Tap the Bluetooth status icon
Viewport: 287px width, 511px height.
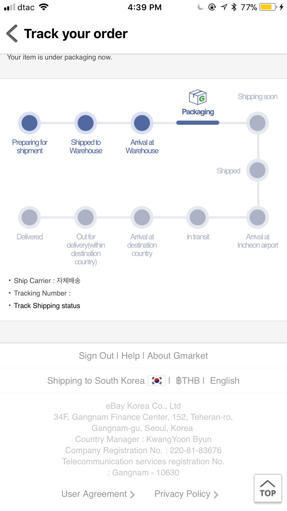coord(234,7)
